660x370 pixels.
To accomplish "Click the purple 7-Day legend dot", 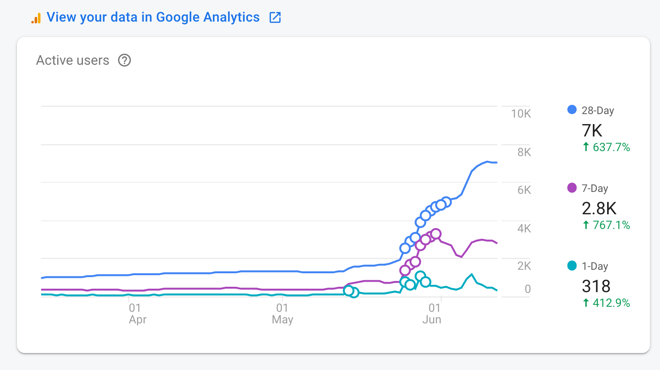I will 572,188.
